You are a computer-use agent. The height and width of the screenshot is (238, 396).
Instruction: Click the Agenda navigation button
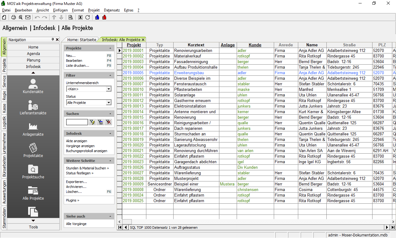(x=33, y=53)
